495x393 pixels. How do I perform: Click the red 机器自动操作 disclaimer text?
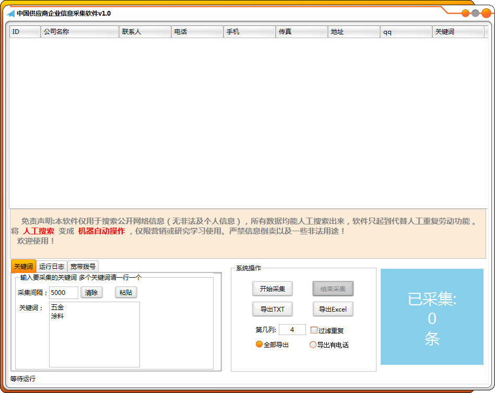tap(102, 231)
